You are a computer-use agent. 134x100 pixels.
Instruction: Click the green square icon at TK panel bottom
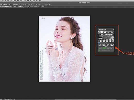[99, 50]
